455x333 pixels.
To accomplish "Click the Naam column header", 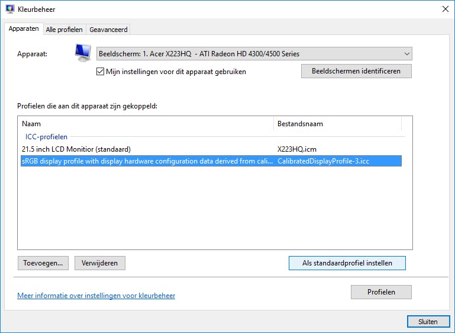I will (146, 124).
